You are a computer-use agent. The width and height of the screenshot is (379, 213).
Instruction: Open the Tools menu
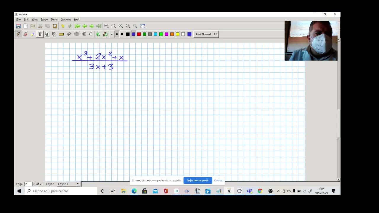coord(54,20)
